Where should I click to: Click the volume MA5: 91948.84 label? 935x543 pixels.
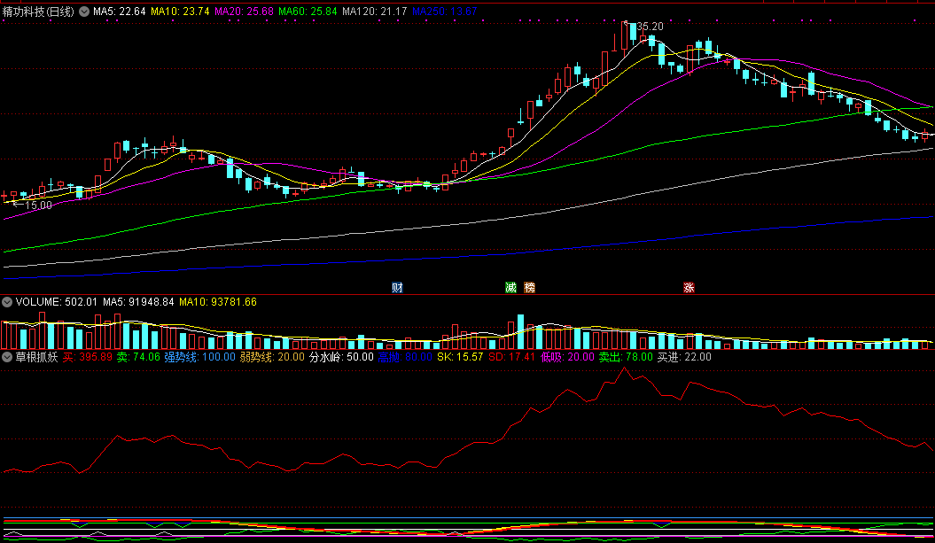pos(138,302)
